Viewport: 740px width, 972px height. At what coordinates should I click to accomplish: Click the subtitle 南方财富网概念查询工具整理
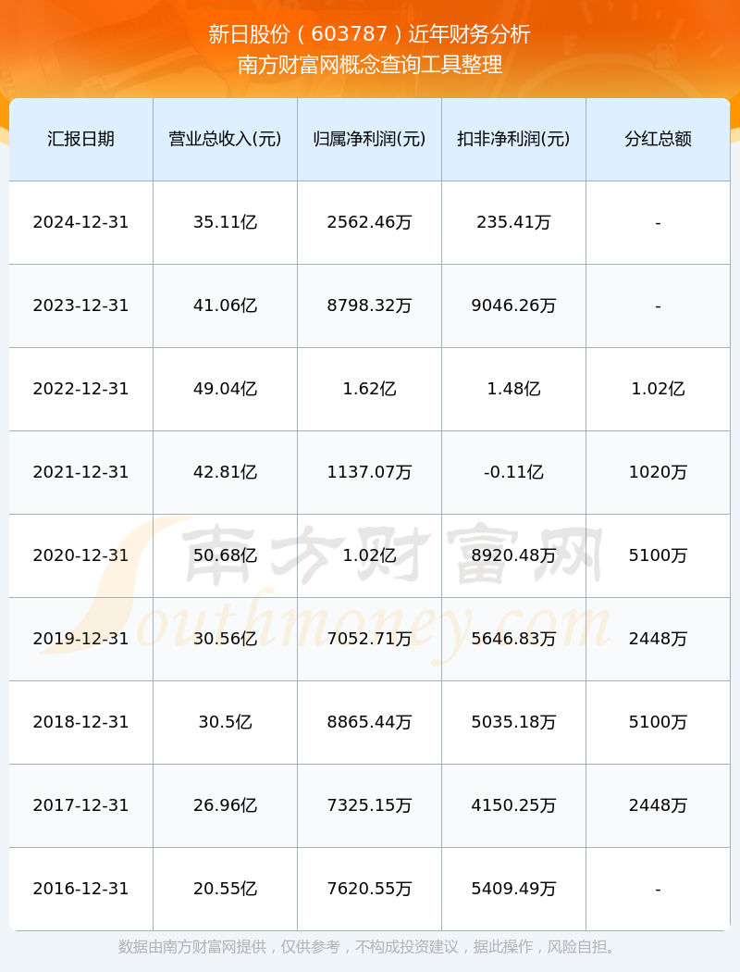coord(370,65)
